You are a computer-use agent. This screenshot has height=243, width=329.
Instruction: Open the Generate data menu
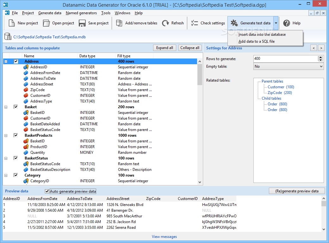(x=50, y=13)
